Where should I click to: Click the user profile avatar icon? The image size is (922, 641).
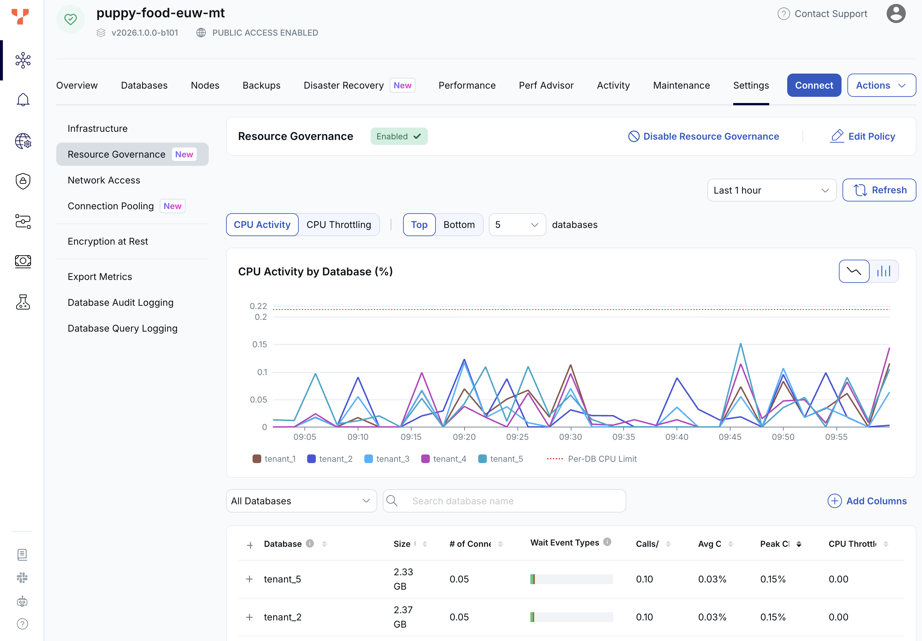coord(896,14)
